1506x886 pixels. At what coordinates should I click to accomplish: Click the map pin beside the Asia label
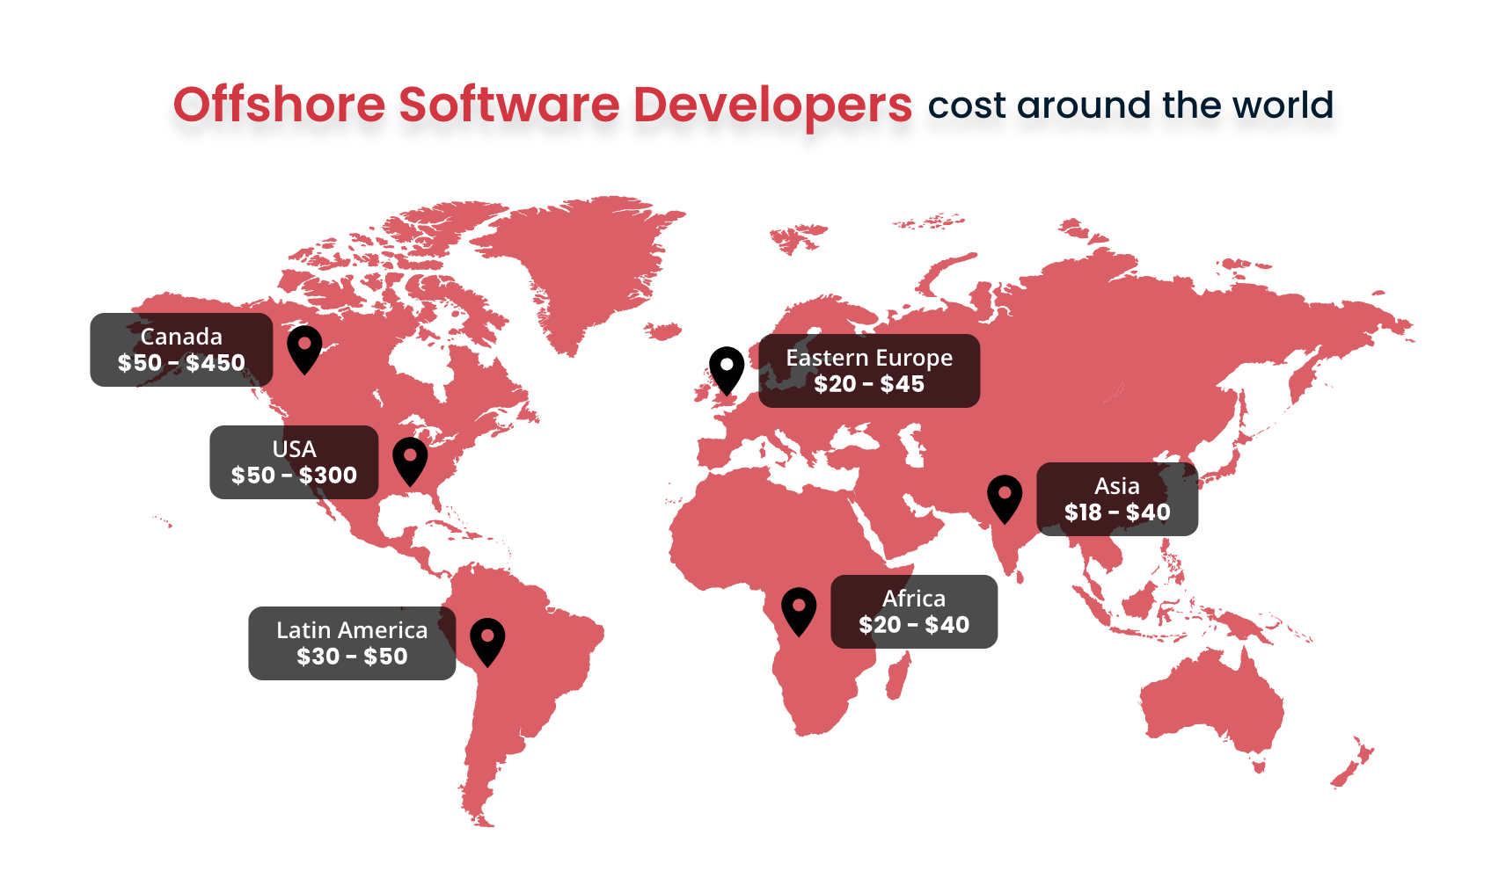pos(1005,498)
